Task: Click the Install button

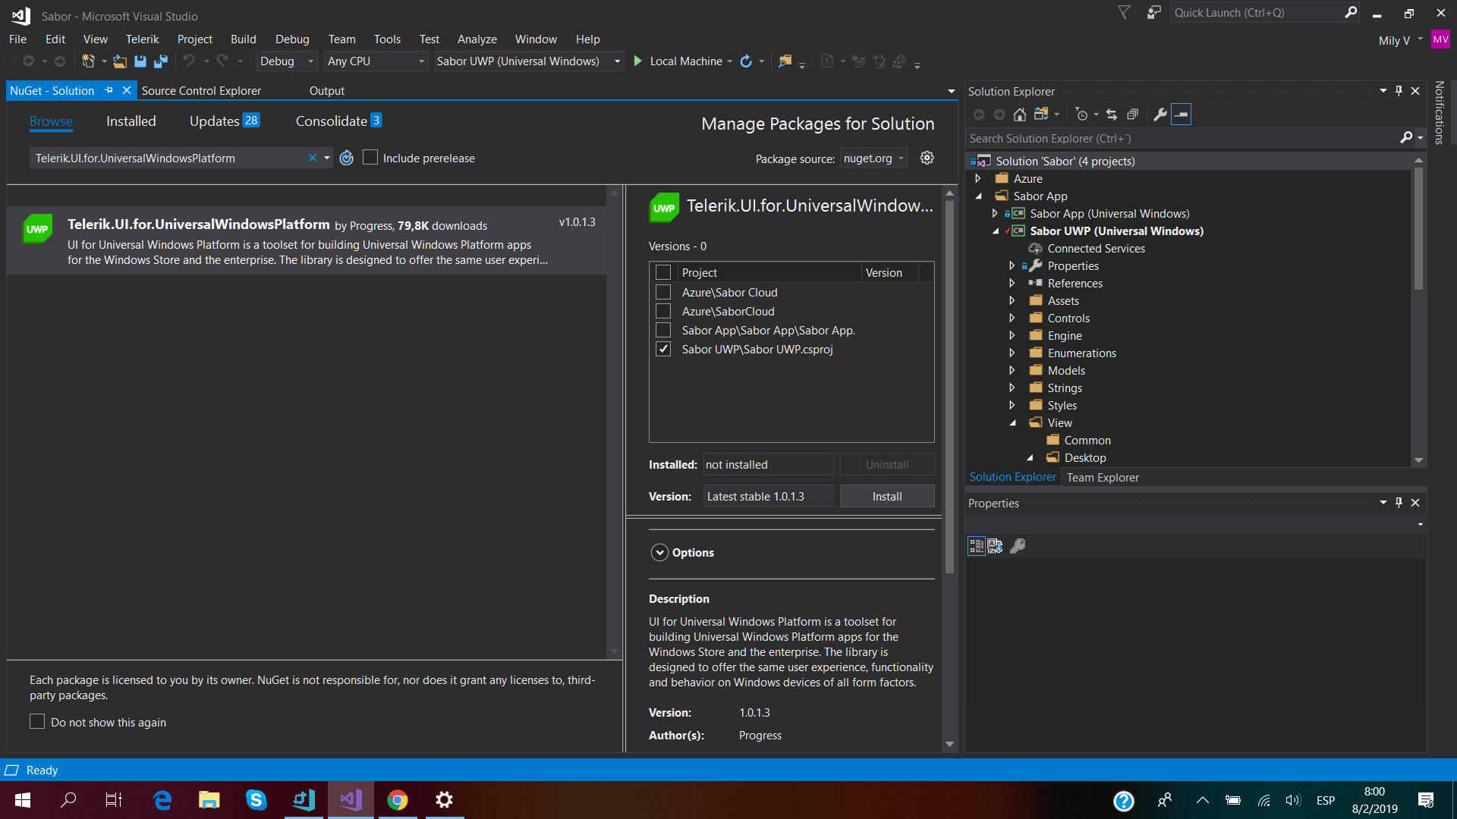Action: pos(886,496)
